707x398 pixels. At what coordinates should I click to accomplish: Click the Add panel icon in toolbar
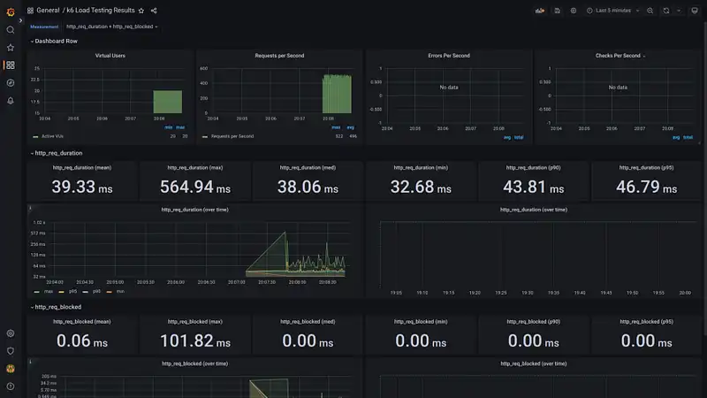[x=540, y=11]
